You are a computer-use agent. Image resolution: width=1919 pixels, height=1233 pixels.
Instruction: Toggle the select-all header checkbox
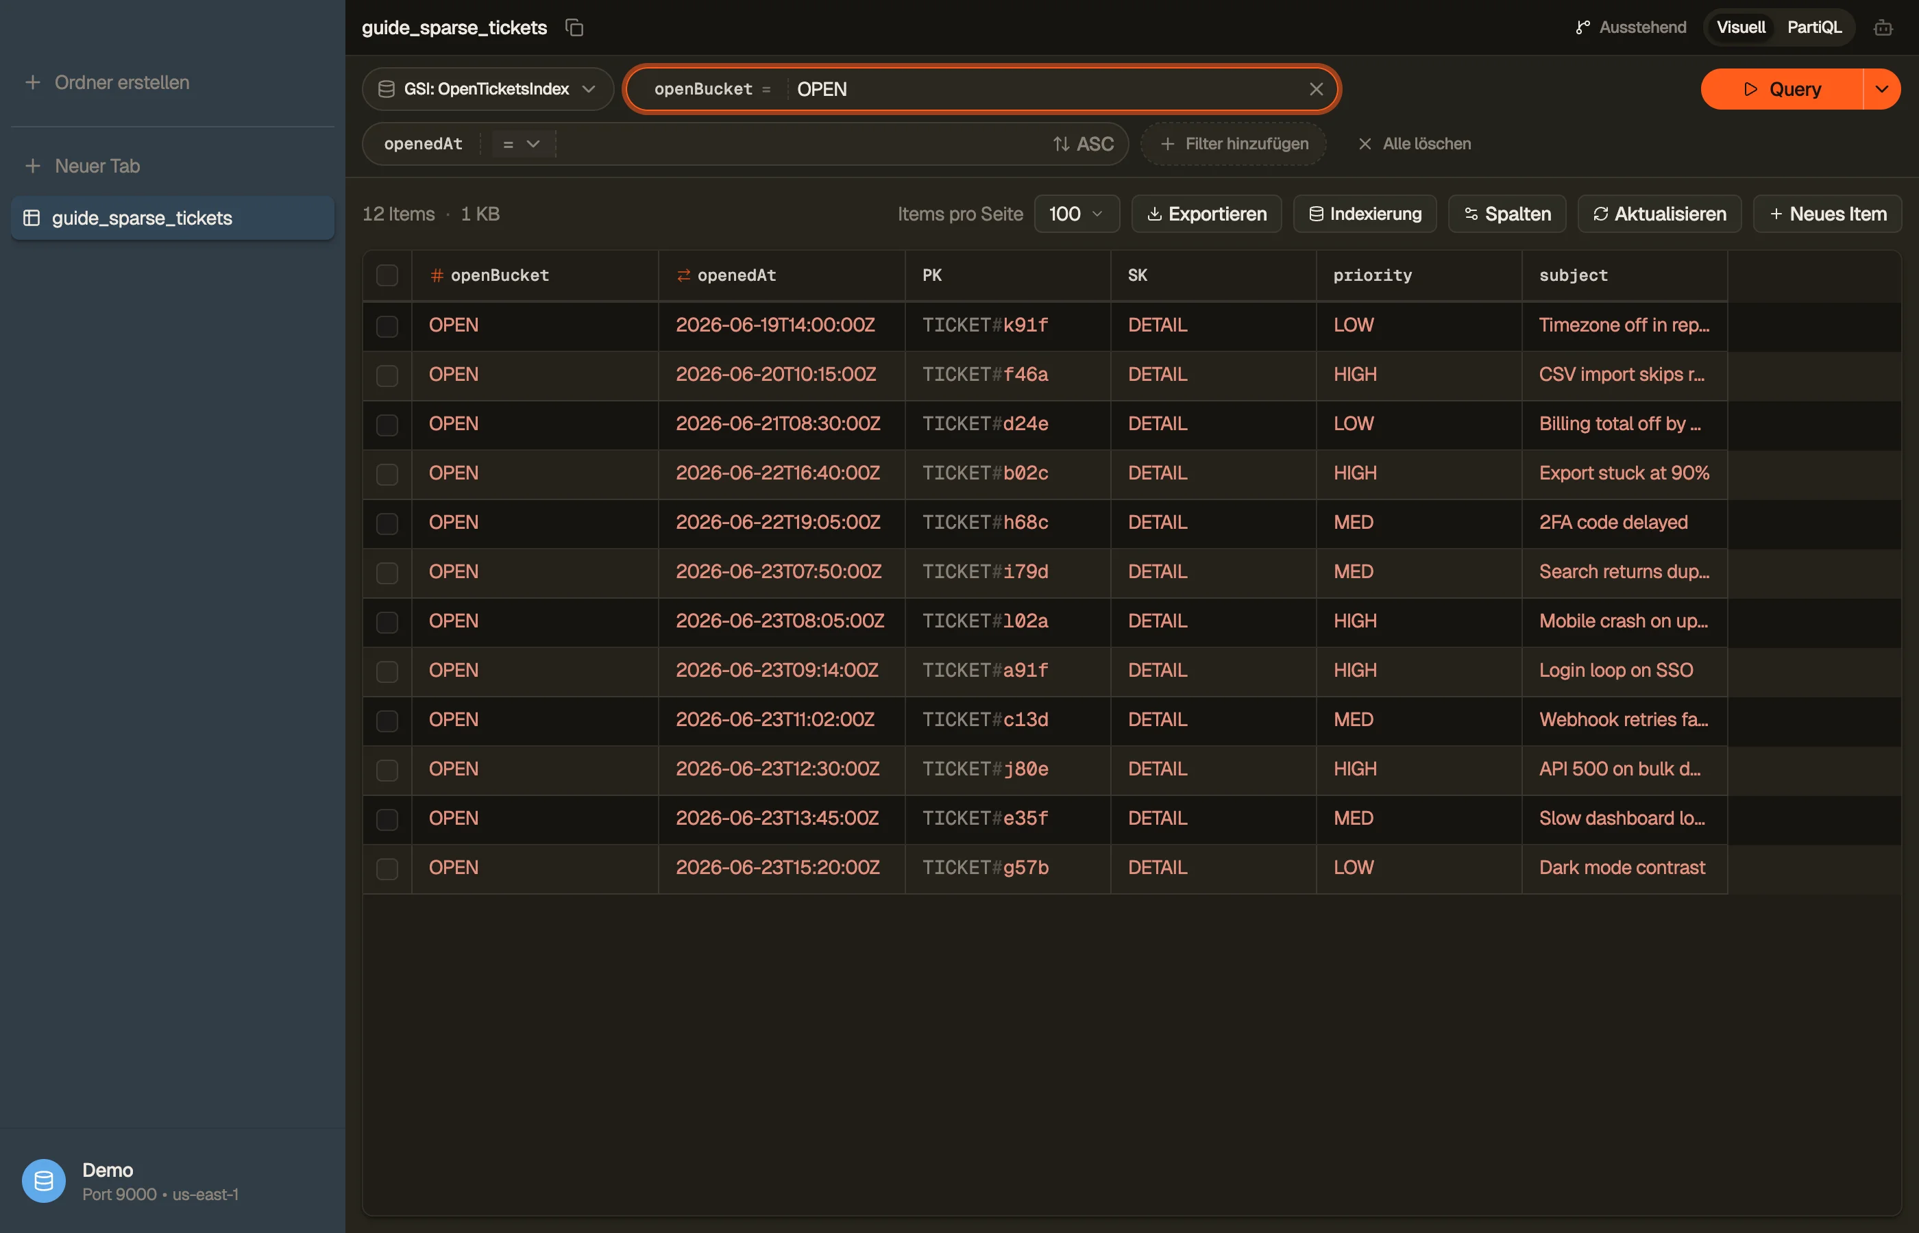(x=387, y=275)
